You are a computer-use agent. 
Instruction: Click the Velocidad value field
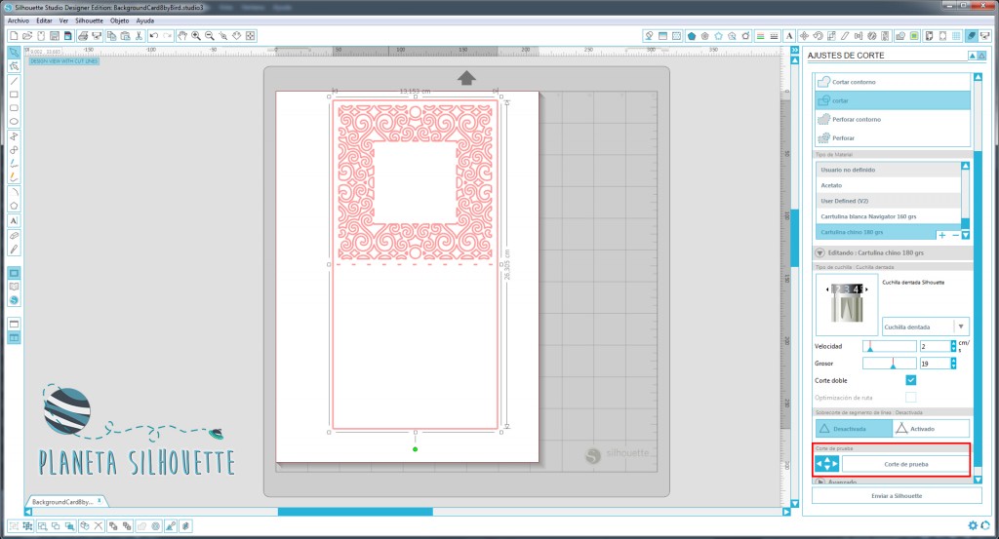(935, 346)
